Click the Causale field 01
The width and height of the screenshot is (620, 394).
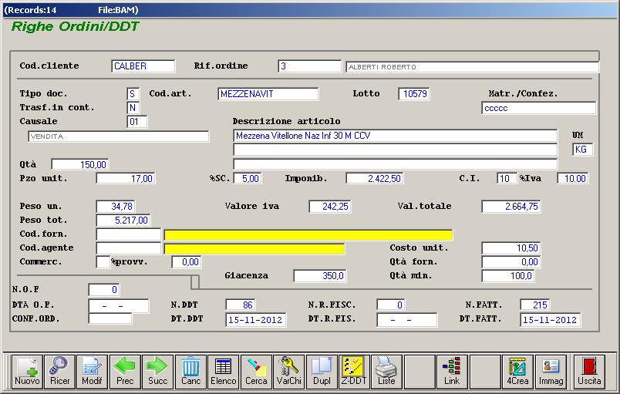tap(136, 122)
